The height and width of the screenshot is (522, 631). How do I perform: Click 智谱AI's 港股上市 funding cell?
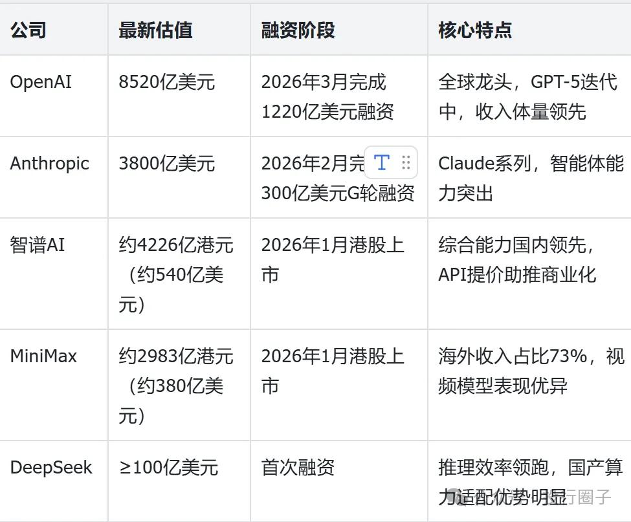tap(331, 259)
